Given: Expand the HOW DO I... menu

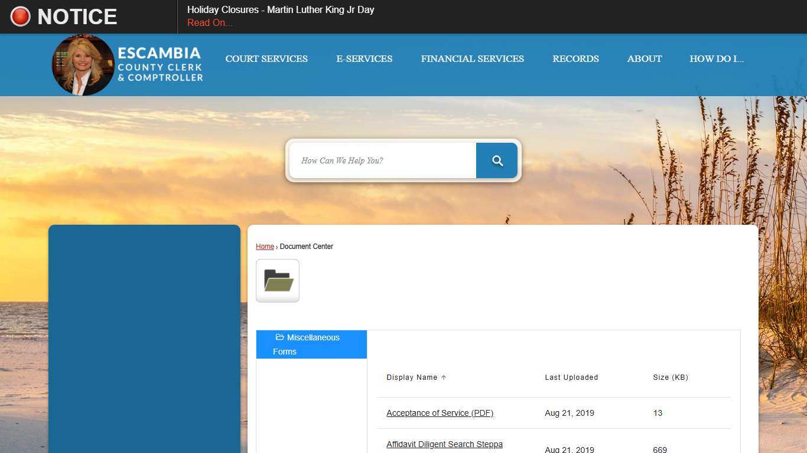Looking at the screenshot, I should pos(717,58).
